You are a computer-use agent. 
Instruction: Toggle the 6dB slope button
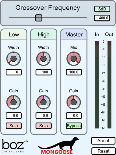point(102,9)
